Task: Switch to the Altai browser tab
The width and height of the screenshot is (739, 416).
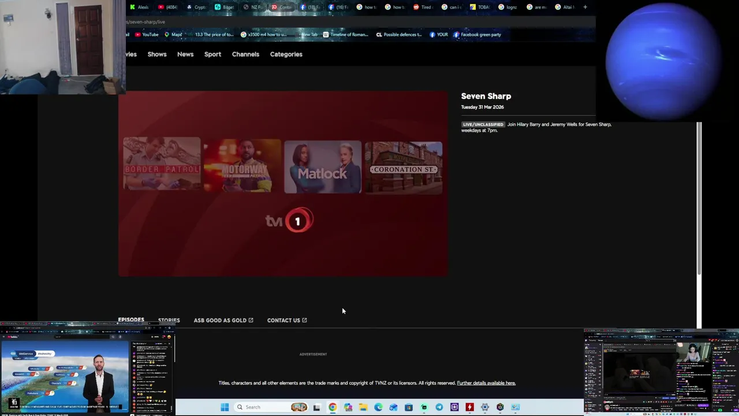Action: [x=565, y=7]
